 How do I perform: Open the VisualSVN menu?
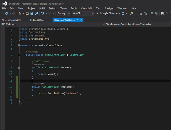pos(86,8)
